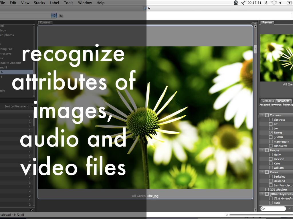Click the go up folder icon
293x219 pixels.
tap(61, 16)
